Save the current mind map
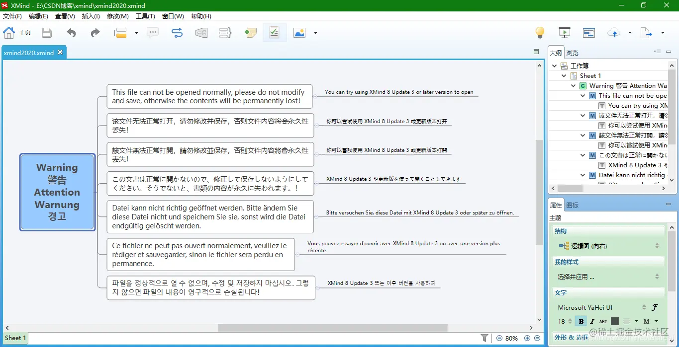The image size is (679, 347). point(46,32)
